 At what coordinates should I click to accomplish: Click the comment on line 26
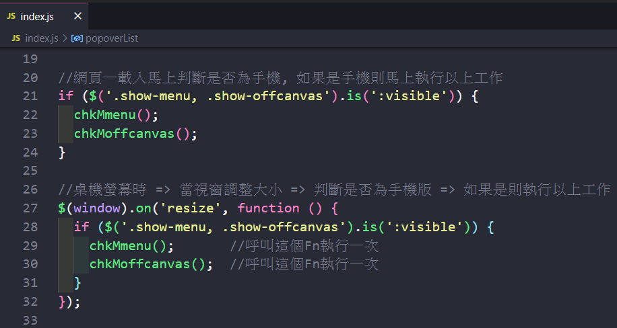point(333,190)
